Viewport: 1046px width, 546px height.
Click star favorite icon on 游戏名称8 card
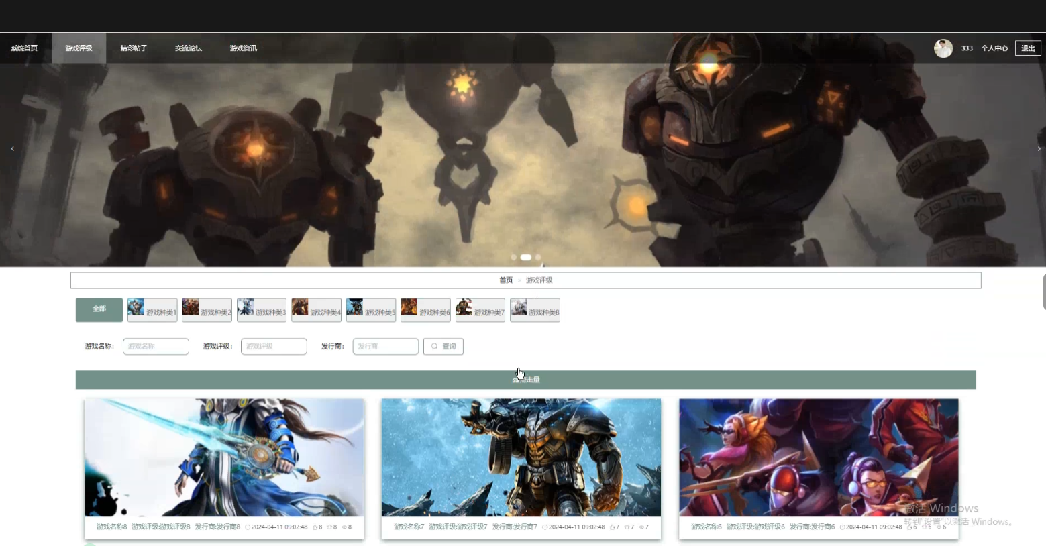(x=329, y=527)
